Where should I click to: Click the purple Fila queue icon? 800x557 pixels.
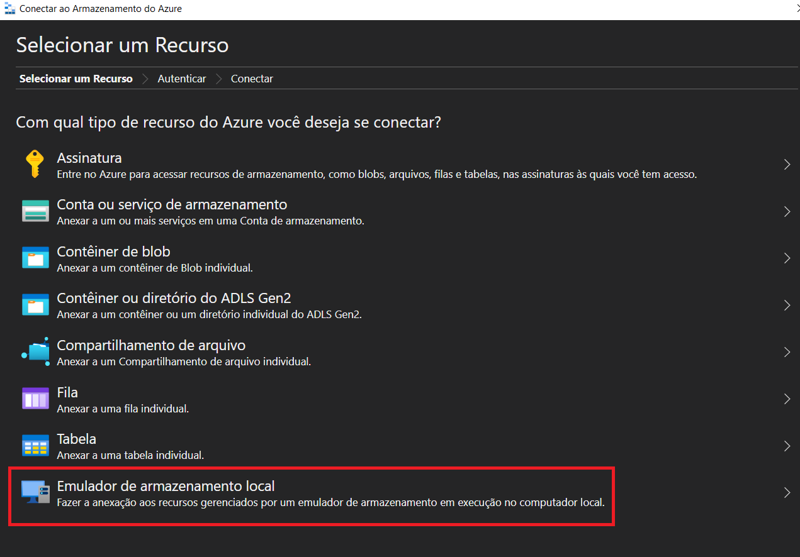tap(35, 399)
